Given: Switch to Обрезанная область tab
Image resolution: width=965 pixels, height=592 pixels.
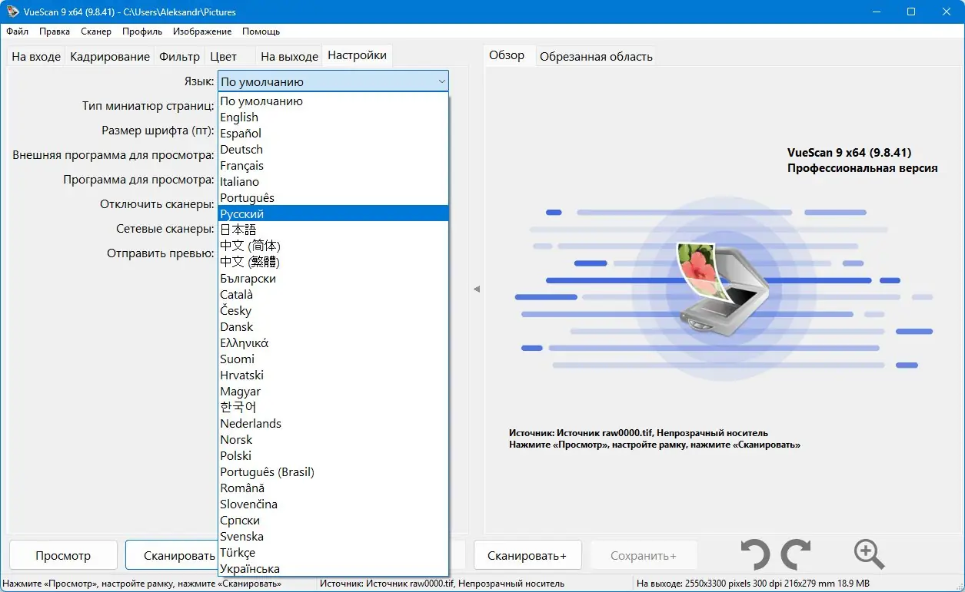Looking at the screenshot, I should (x=596, y=57).
